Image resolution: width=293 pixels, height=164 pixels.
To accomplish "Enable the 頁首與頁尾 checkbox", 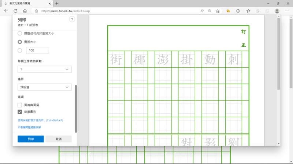I will (x=20, y=105).
